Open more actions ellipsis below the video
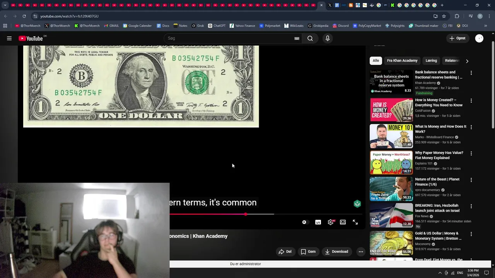This screenshot has width=495, height=278. pos(361,251)
